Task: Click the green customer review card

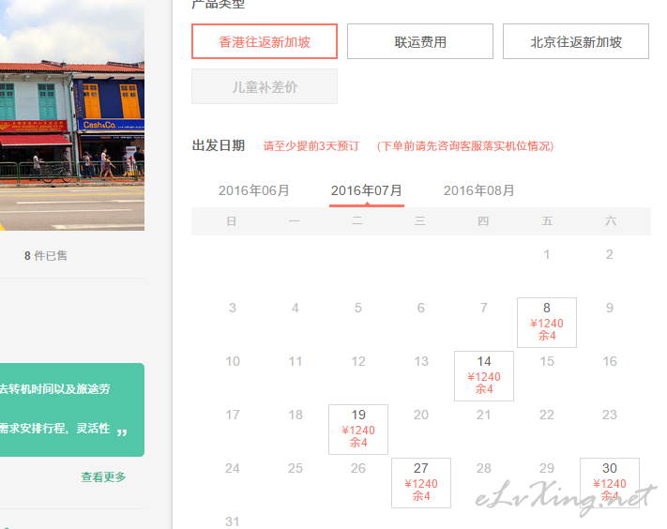Action: click(x=72, y=410)
